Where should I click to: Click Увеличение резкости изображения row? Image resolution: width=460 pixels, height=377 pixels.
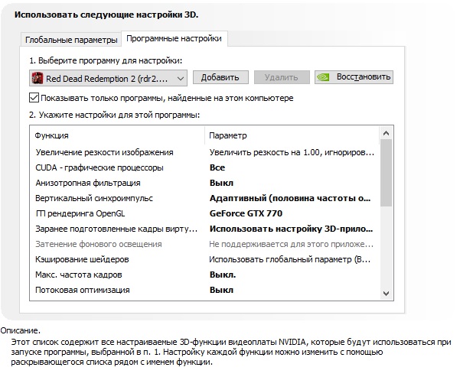pyautogui.click(x=104, y=152)
